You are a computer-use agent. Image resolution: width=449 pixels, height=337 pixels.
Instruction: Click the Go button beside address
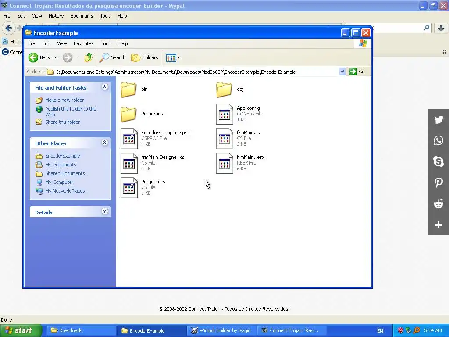tap(357, 72)
